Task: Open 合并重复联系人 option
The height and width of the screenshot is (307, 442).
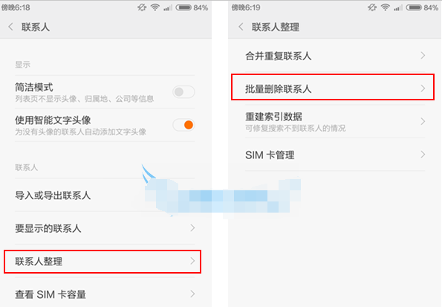Action: pos(335,56)
